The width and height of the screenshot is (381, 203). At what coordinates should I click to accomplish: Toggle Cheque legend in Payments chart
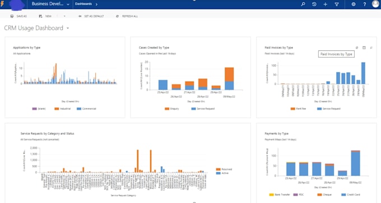point(324,195)
